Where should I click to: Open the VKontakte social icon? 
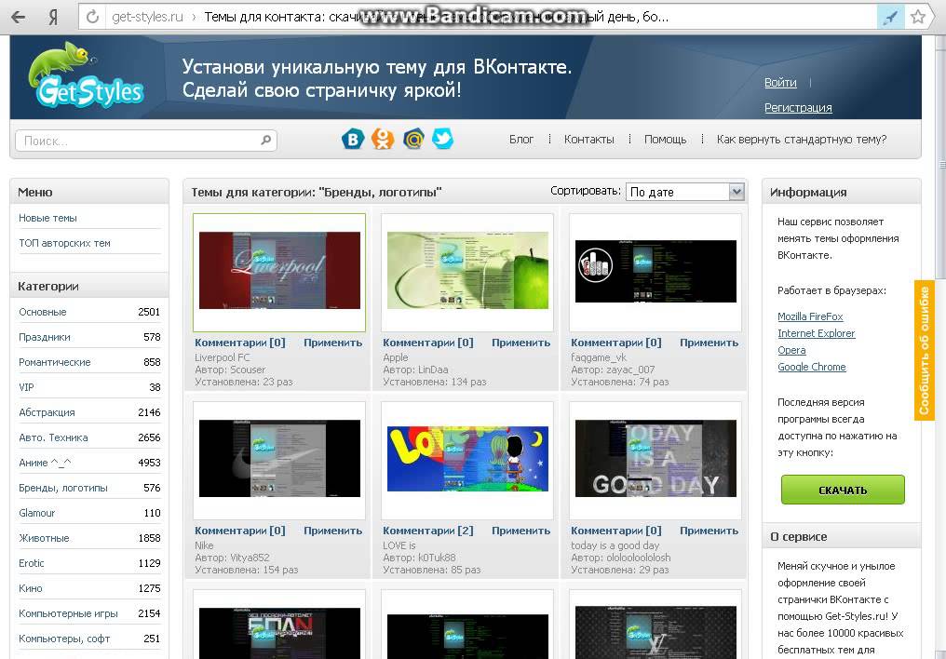pos(353,140)
